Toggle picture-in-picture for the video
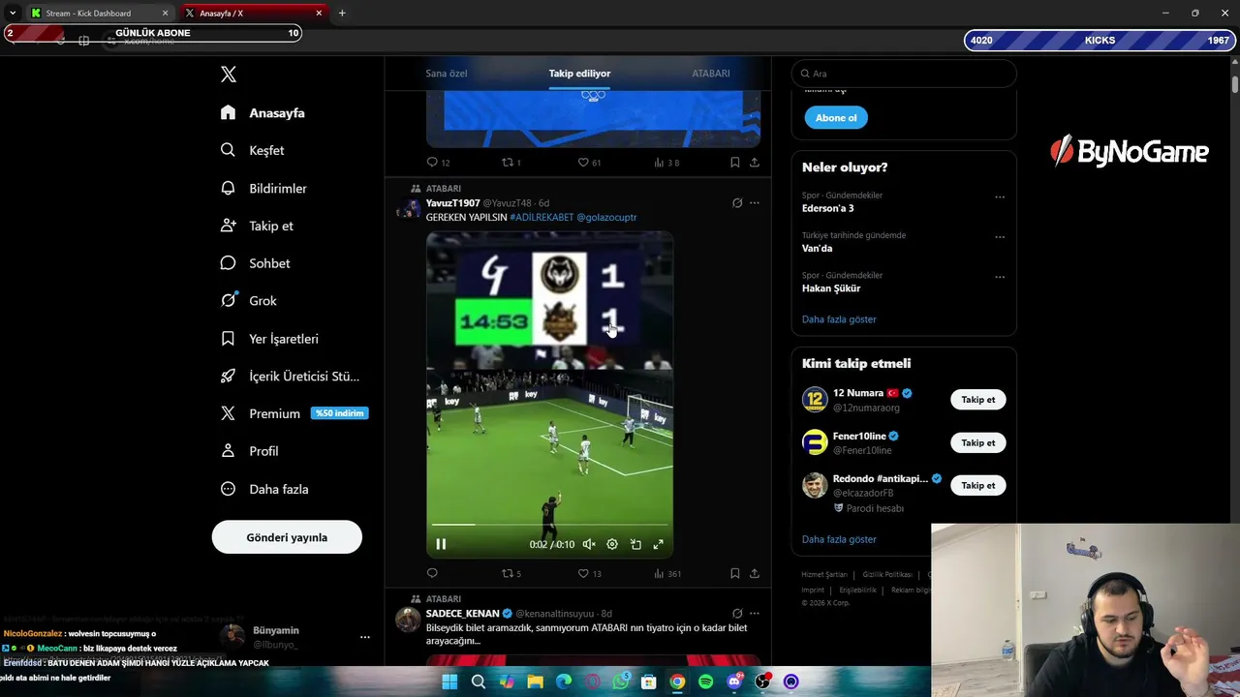The height and width of the screenshot is (697, 1240). point(635,544)
